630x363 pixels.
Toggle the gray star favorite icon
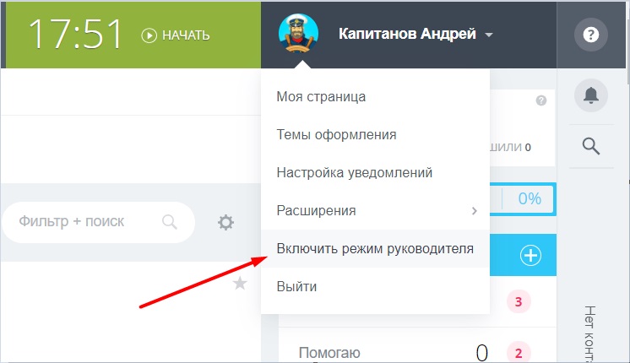click(240, 284)
